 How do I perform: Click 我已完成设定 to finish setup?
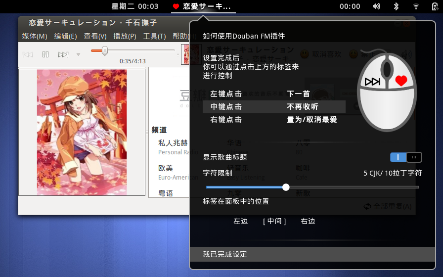(x=312, y=254)
